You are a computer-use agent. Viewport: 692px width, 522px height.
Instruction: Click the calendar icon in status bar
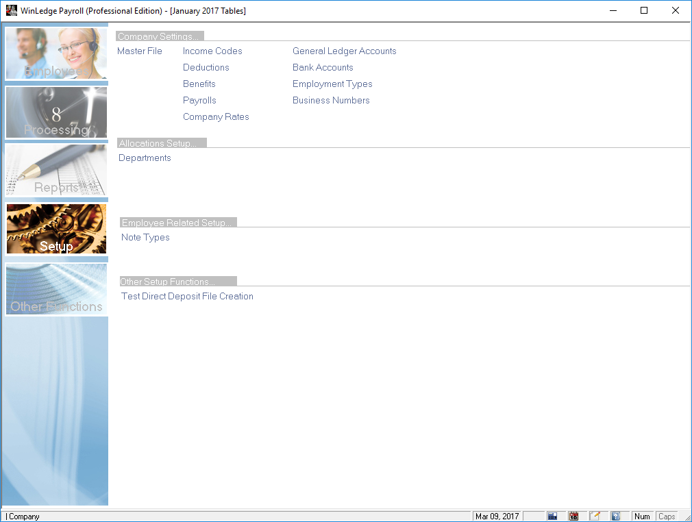(573, 517)
